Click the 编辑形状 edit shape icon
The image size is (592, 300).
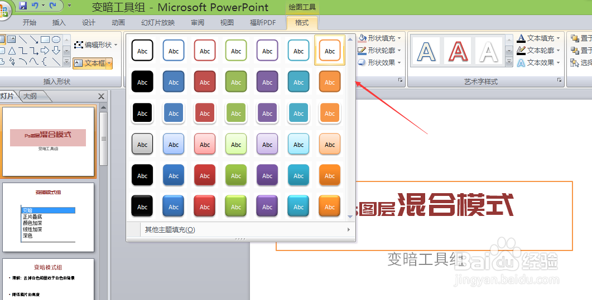79,45
